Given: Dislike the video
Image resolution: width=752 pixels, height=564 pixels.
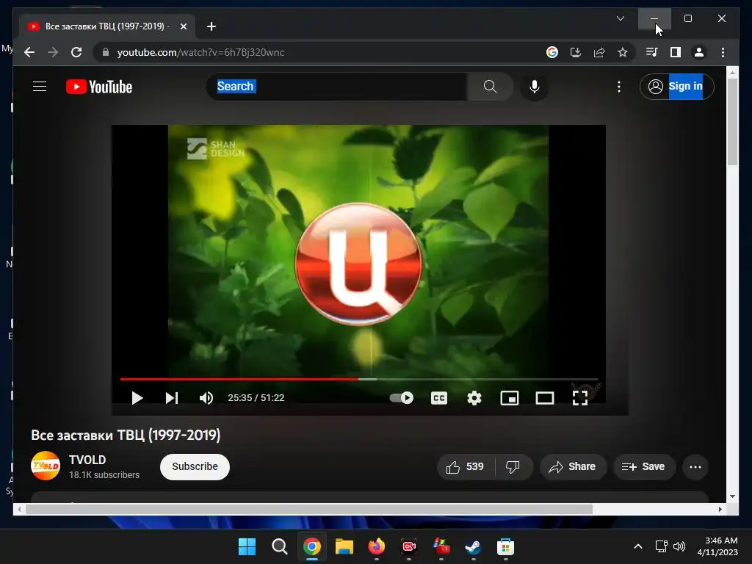Looking at the screenshot, I should 513,466.
